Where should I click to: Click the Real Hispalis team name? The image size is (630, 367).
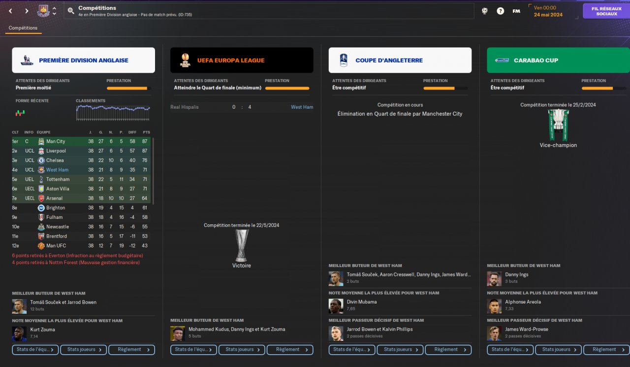tap(185, 107)
